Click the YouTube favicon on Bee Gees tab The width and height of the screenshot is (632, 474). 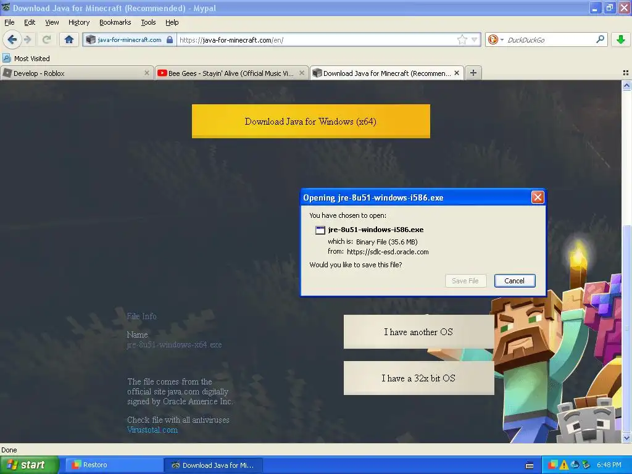point(162,73)
